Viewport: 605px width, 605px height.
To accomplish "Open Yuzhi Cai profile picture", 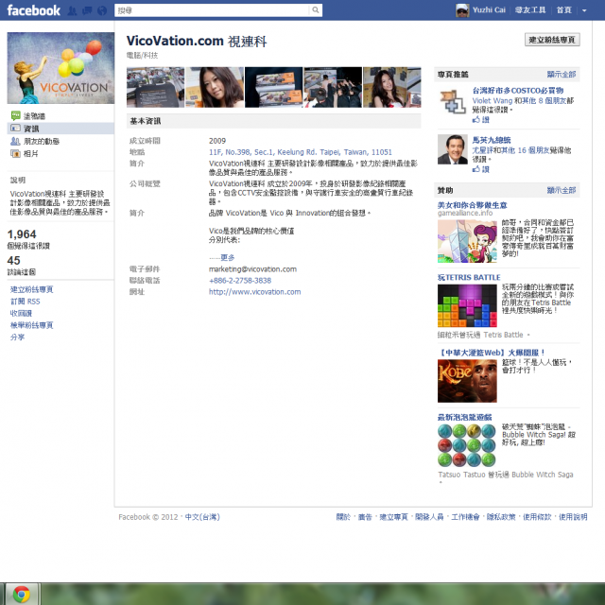I will coord(462,10).
